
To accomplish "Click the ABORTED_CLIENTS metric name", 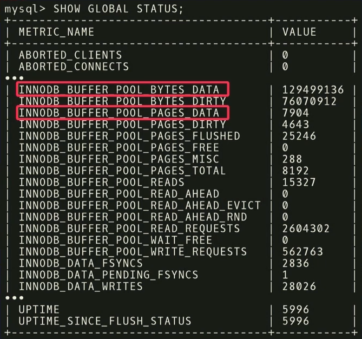I will tap(70, 55).
